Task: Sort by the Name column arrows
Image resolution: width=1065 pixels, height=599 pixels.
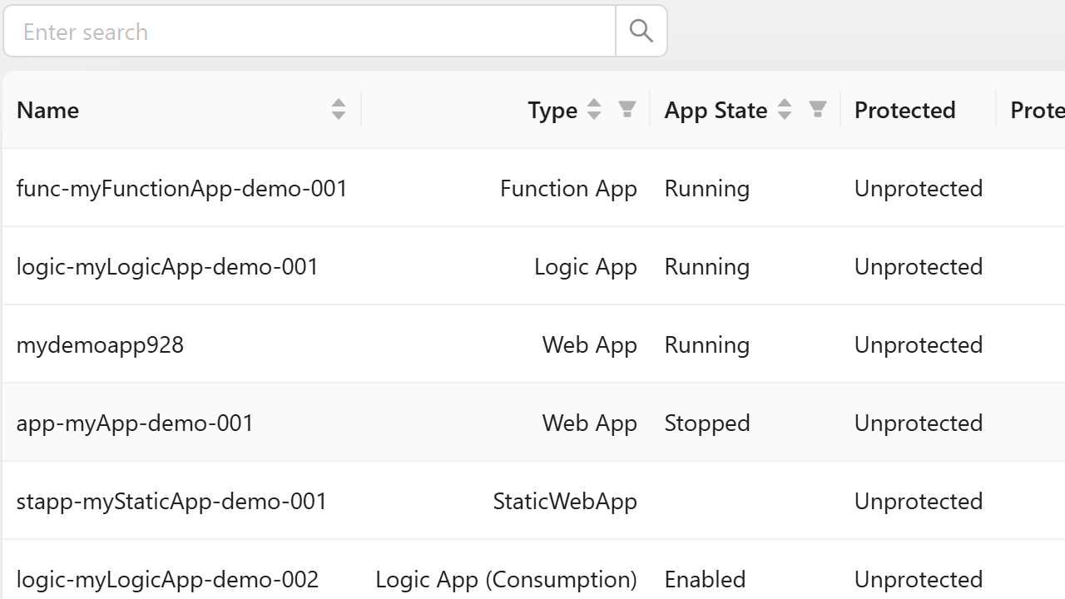Action: click(339, 109)
